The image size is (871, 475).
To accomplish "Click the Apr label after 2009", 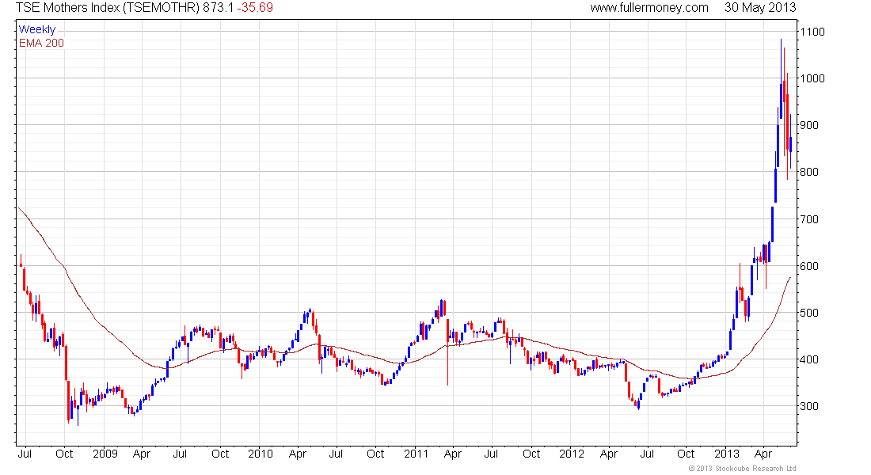I will 142,454.
